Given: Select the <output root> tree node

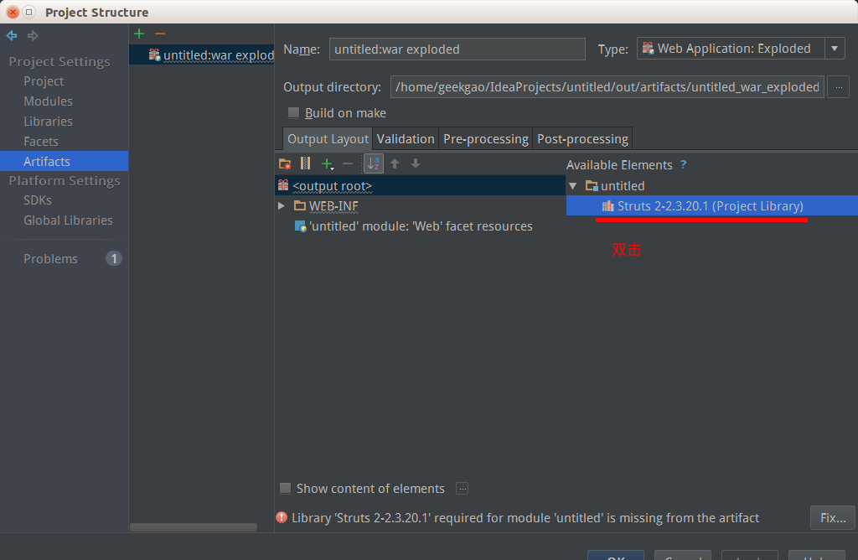Looking at the screenshot, I should (x=420, y=185).
